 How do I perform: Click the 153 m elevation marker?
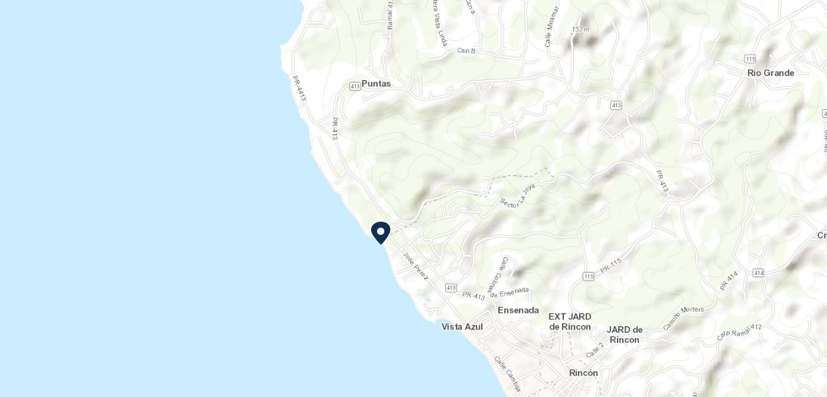click(580, 29)
